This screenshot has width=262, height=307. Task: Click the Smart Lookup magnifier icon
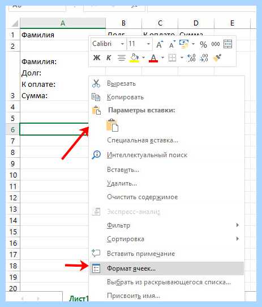coord(96,155)
